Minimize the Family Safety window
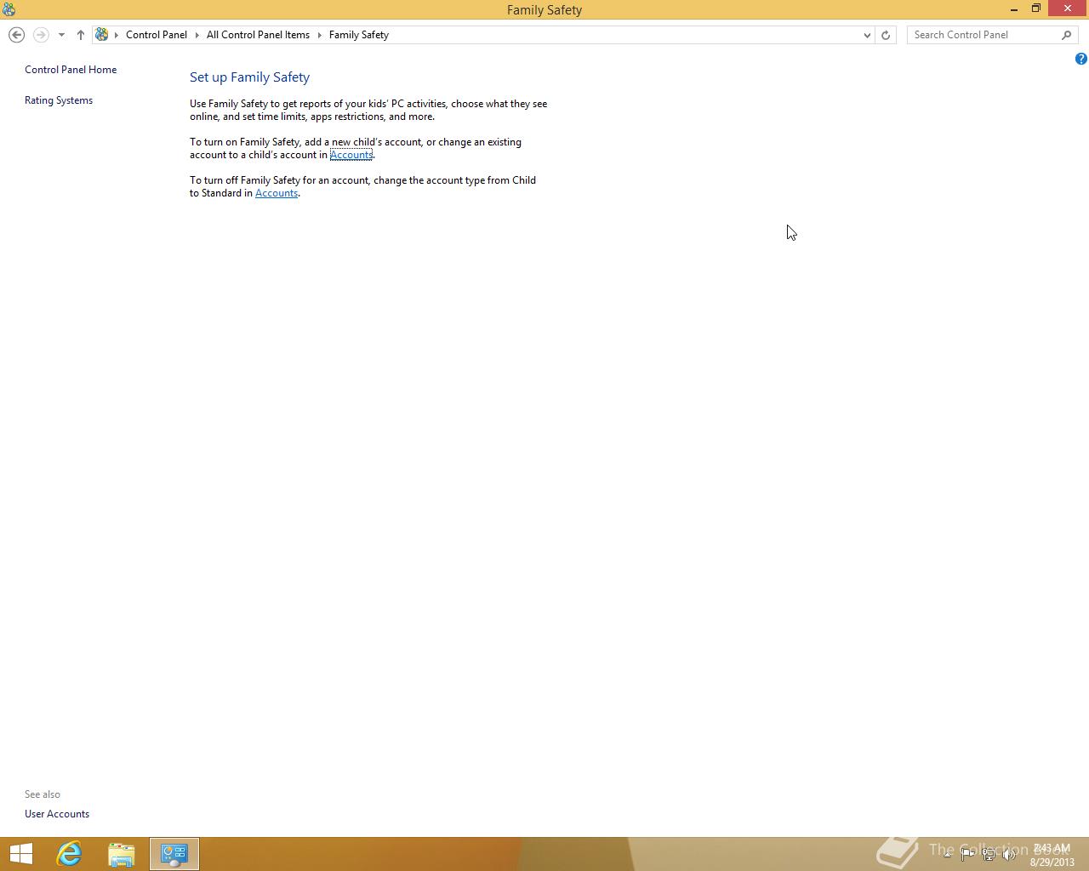The image size is (1089, 871). [1013, 9]
